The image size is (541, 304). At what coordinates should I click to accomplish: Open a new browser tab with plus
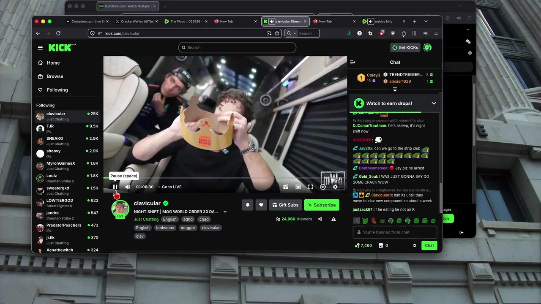[415, 22]
